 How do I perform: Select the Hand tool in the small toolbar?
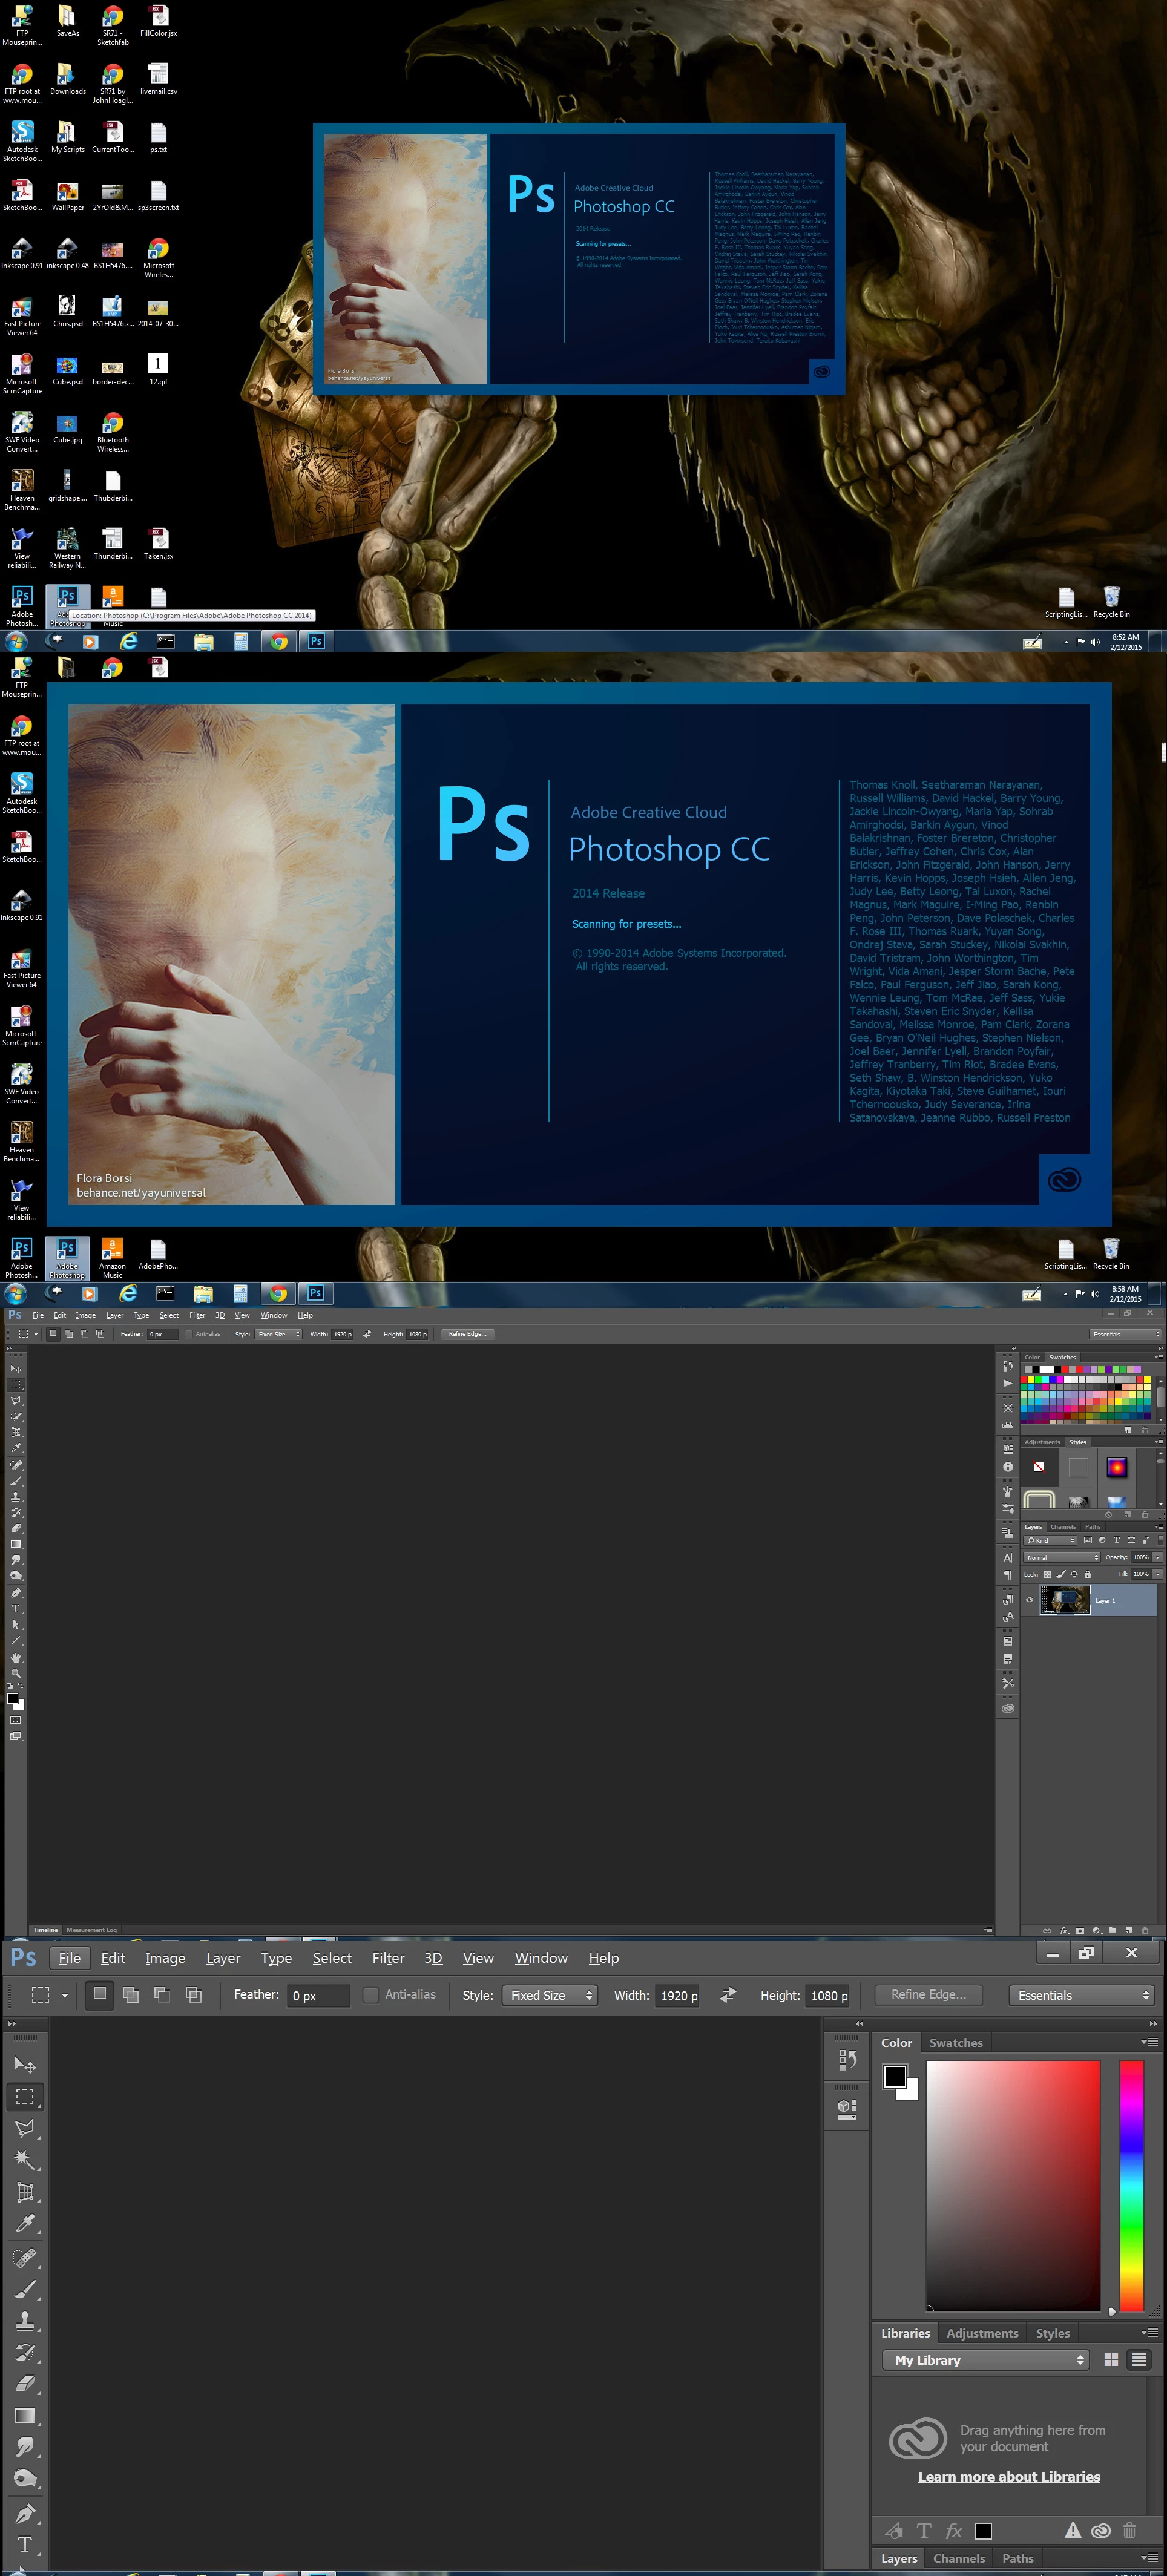[x=15, y=1658]
